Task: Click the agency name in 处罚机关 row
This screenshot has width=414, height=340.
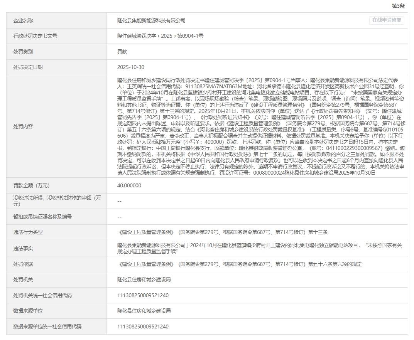Action: pyautogui.click(x=144, y=279)
